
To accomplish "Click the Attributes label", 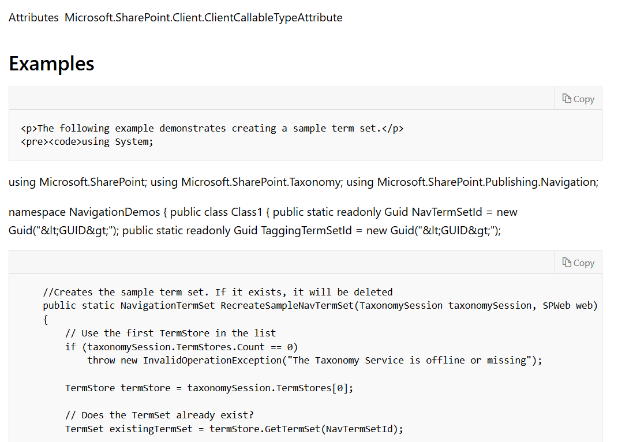I will tap(33, 17).
